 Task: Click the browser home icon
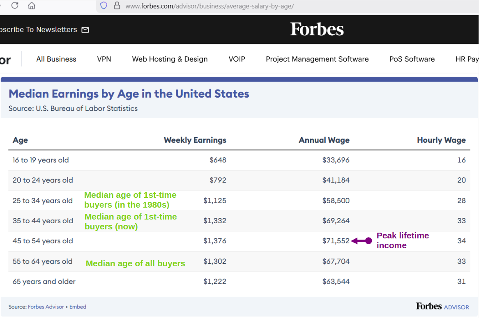tap(32, 6)
